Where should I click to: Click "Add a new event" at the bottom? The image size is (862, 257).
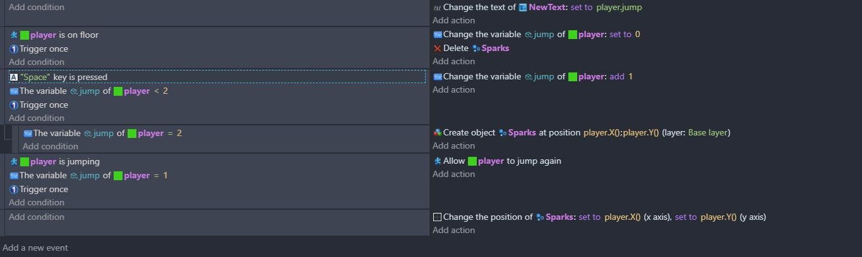click(35, 248)
